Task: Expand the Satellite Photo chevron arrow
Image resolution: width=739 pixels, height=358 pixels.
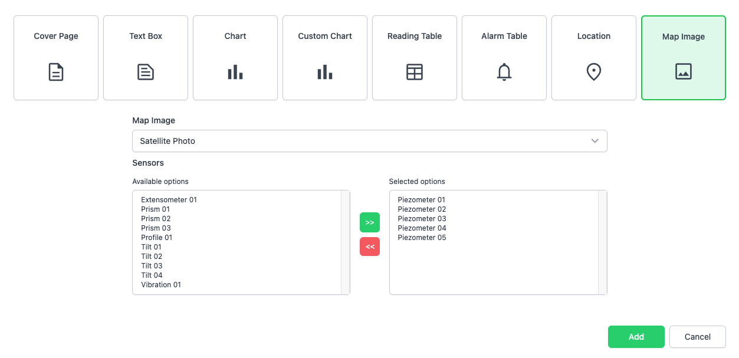Action: [595, 141]
